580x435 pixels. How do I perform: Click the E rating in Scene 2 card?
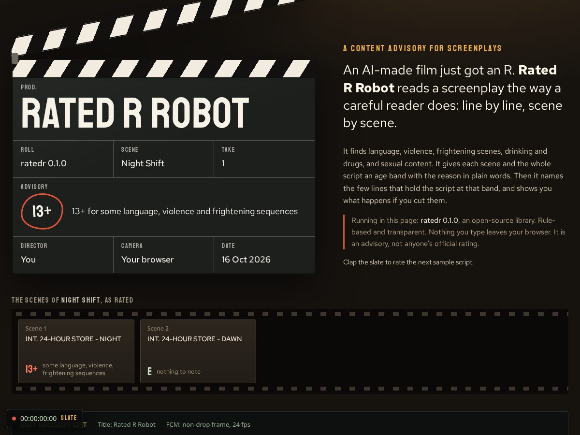pos(149,372)
